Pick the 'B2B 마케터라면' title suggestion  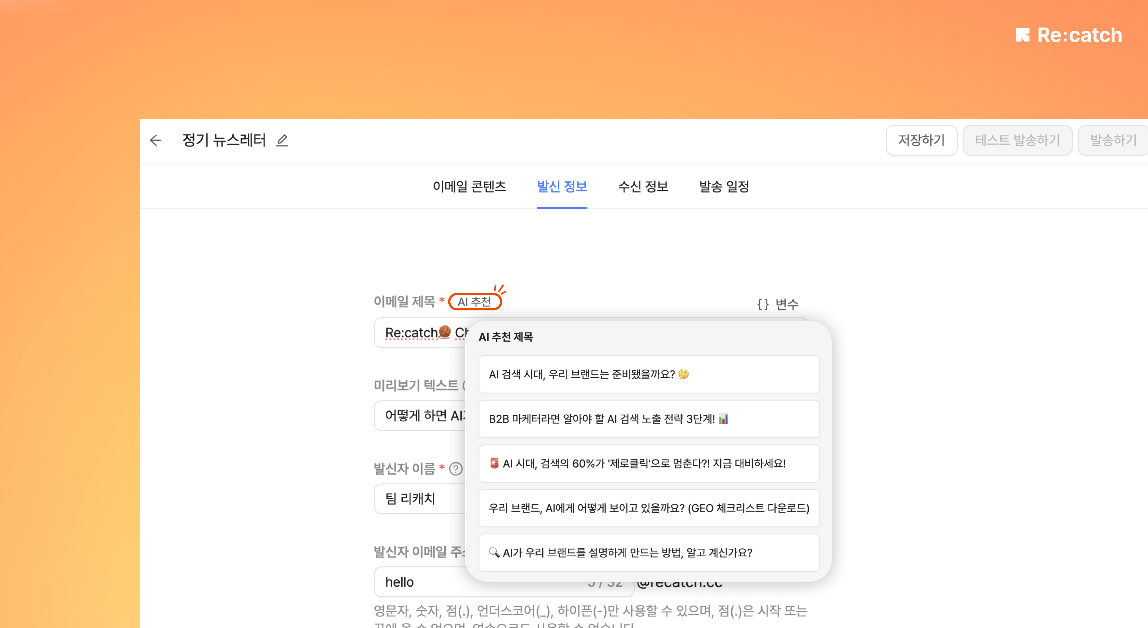click(x=649, y=419)
